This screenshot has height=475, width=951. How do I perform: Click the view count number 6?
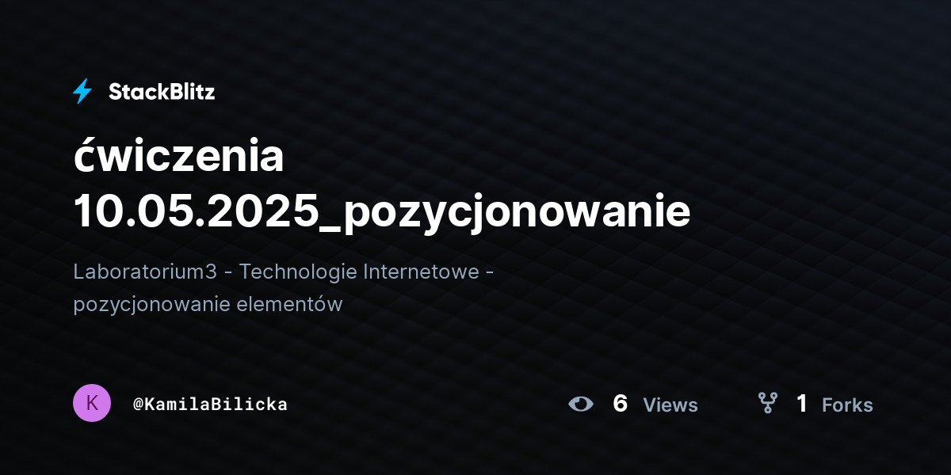[x=621, y=404]
